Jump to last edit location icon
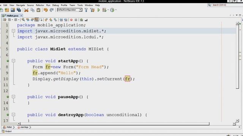Image resolution: width=243 pixels, height=136 pixels. click(5, 20)
